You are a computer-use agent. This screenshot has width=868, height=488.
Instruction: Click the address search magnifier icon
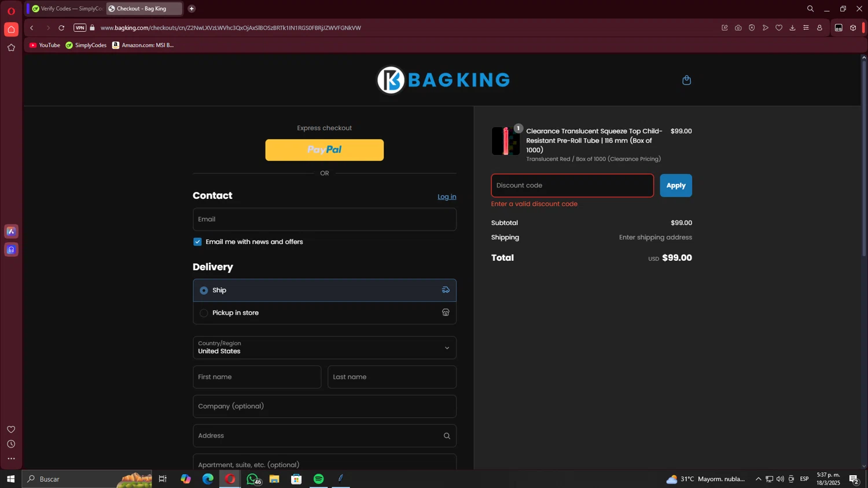point(447,436)
